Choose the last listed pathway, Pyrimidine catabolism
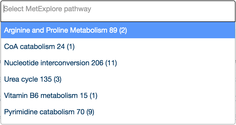Image resolution: width=236 pixels, height=125 pixels. 118,112
